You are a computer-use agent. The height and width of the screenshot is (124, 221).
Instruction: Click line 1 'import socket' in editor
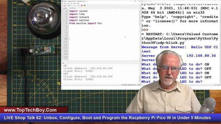coord(78,11)
